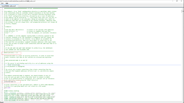Click the NETWORK section header line

click(31, 8)
